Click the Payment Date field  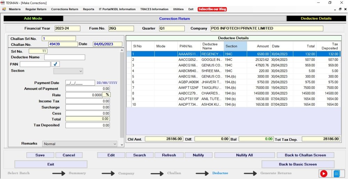80,83
